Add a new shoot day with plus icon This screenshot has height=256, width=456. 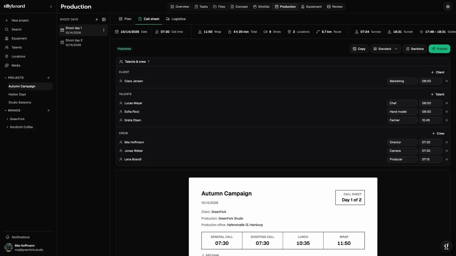(97, 19)
